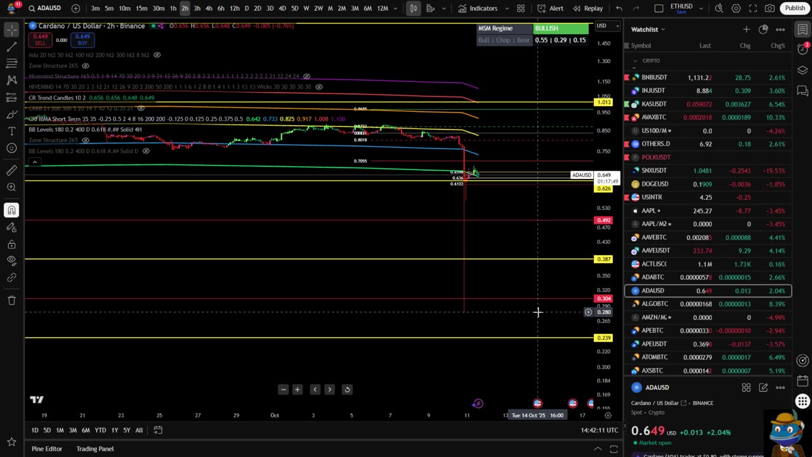812x457 pixels.
Task: Select the trend line drawing tool
Action: point(11,47)
